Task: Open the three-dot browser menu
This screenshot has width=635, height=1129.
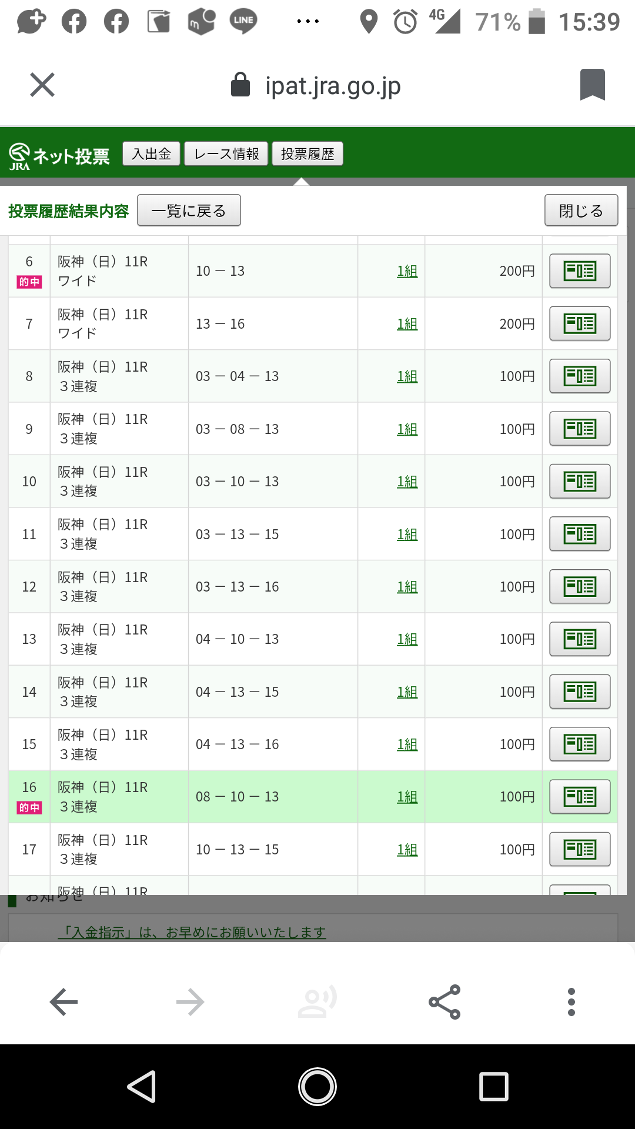Action: tap(571, 1002)
